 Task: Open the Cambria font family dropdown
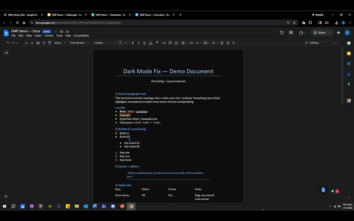101,43
